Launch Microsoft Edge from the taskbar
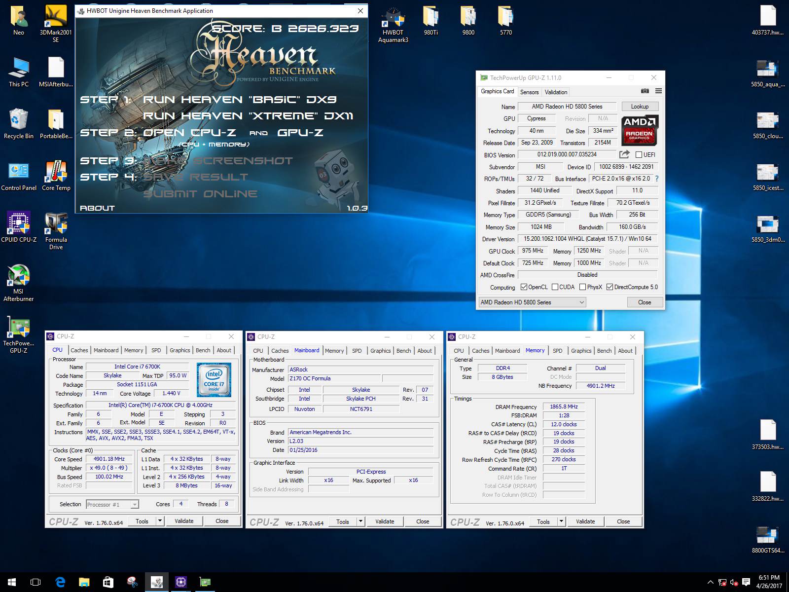The width and height of the screenshot is (789, 592). 60,582
